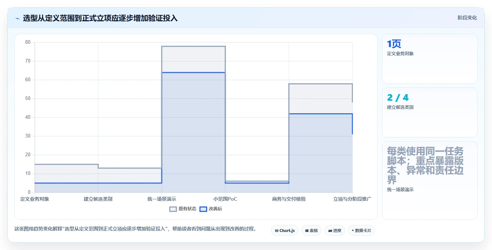Click the 建立候选类别 x-axis label
This screenshot has width=492, height=250.
tap(98, 199)
